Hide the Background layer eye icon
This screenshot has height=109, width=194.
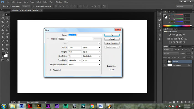(x=165, y=65)
